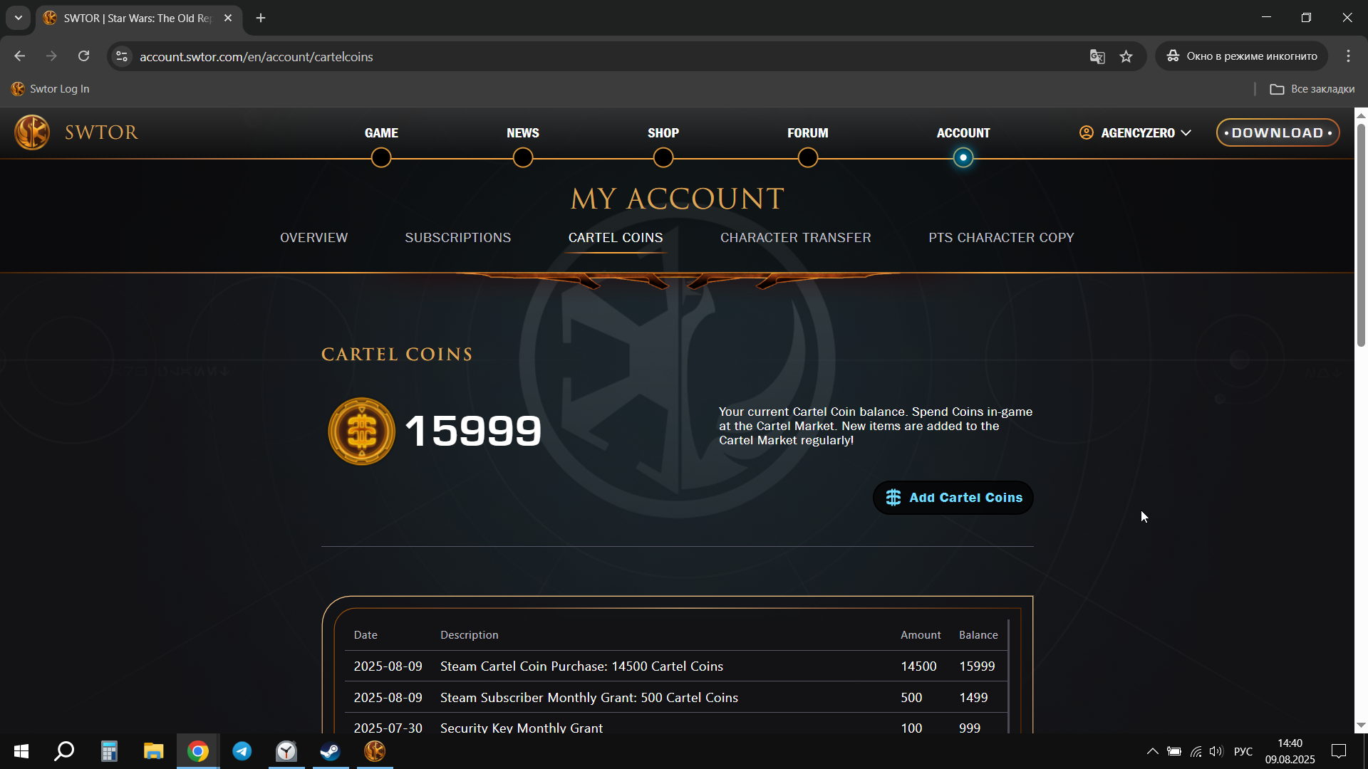Switch to the SUBSCRIPTIONS tab
Screen dimensions: 1368x769
[x=457, y=238]
